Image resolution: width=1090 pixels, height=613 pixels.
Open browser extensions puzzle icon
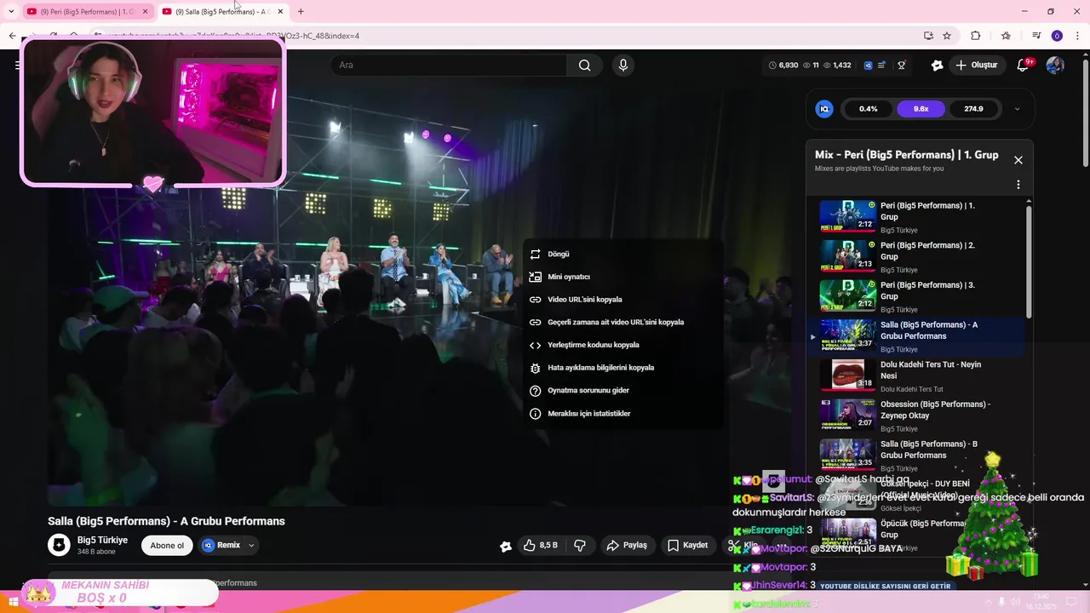pyautogui.click(x=976, y=36)
